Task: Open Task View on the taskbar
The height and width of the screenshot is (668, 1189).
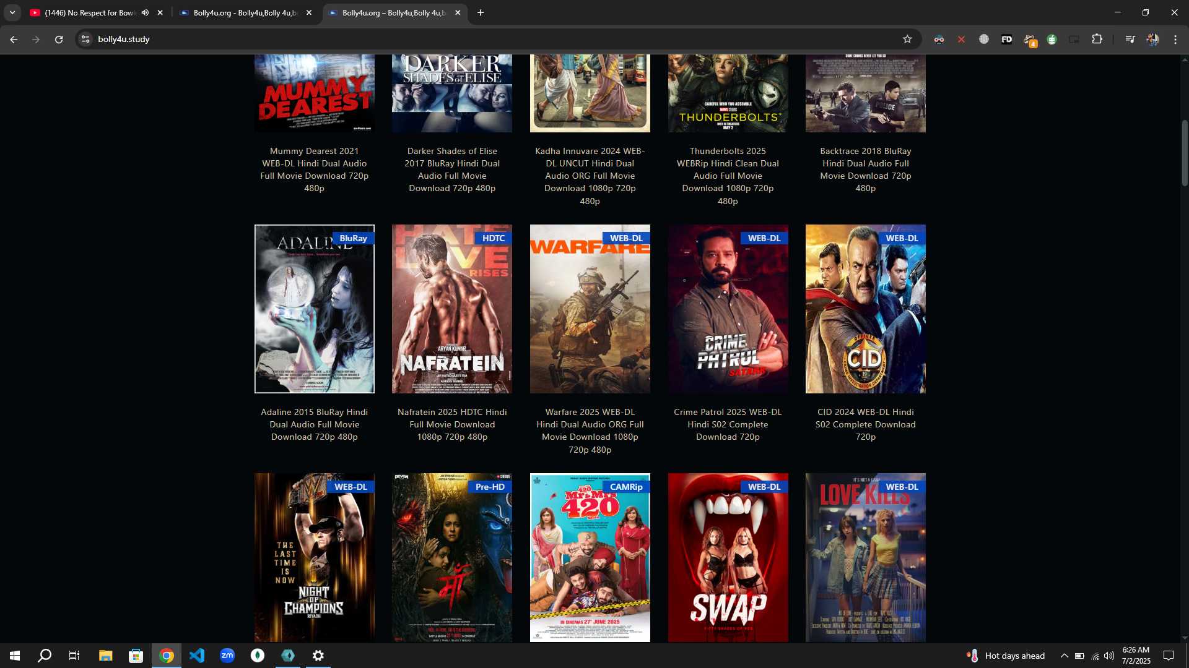Action: pyautogui.click(x=74, y=656)
